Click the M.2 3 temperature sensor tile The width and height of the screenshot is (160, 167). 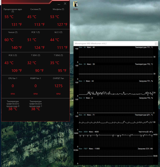58,40
